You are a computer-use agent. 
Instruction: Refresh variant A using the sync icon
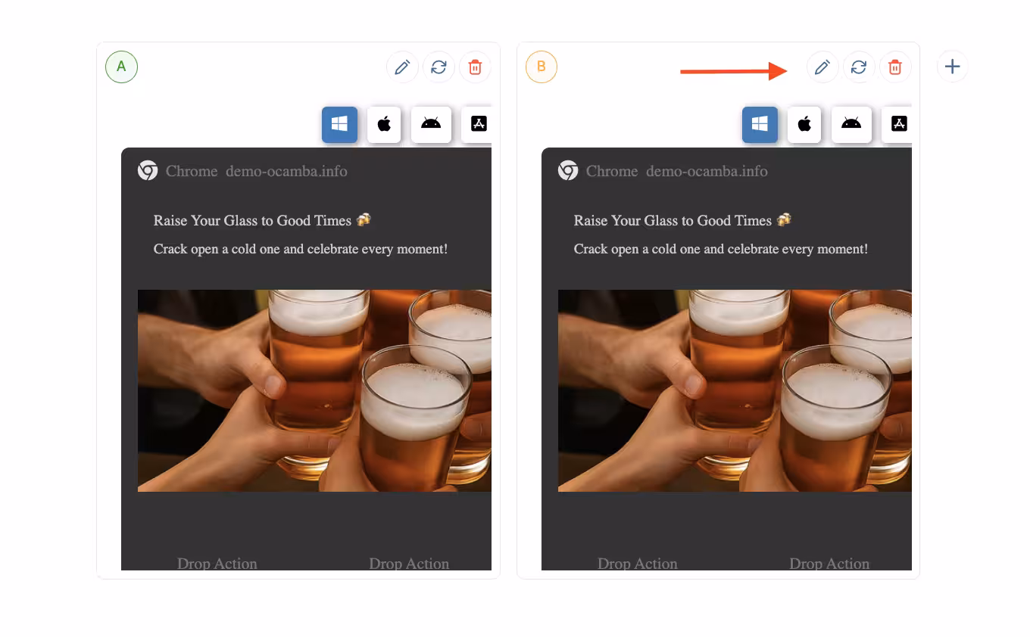click(x=439, y=67)
